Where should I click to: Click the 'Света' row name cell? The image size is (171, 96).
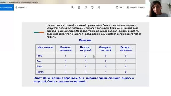pyautogui.click(x=45, y=72)
